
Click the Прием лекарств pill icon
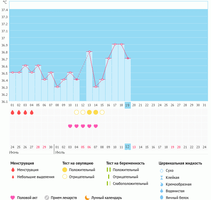point(47,198)
